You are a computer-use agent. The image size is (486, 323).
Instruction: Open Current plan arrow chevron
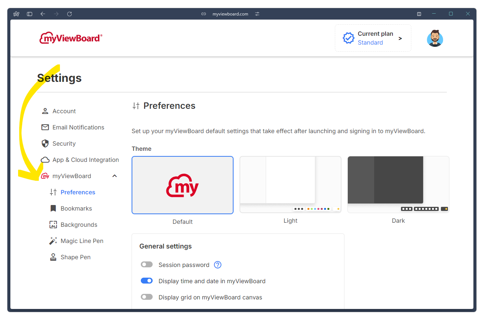pos(400,38)
